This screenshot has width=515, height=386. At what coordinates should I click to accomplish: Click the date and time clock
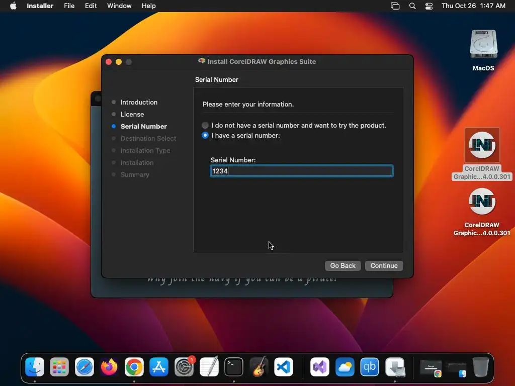pos(473,6)
